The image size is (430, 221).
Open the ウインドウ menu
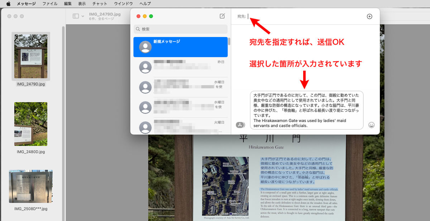click(123, 4)
